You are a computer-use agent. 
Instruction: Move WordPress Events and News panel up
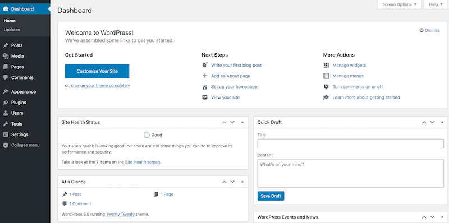pyautogui.click(x=424, y=217)
